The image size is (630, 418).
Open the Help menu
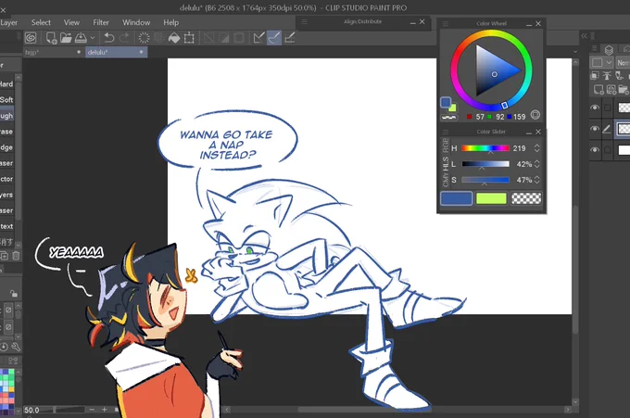tap(170, 22)
